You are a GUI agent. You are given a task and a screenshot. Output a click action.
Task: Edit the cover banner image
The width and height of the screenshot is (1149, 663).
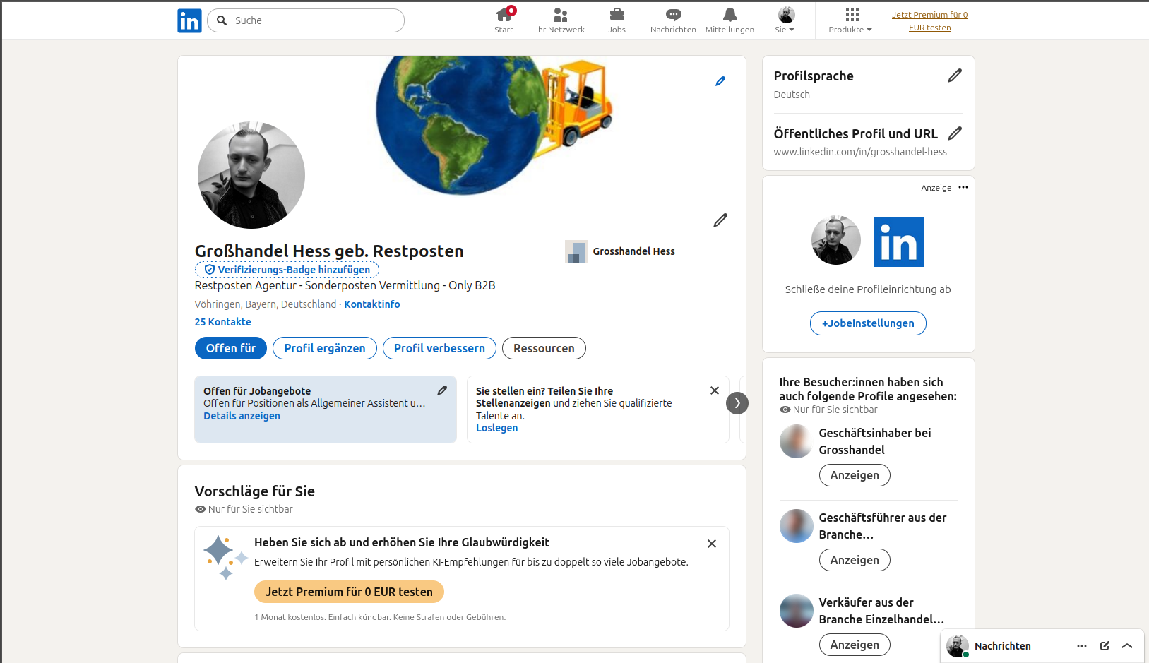point(720,81)
